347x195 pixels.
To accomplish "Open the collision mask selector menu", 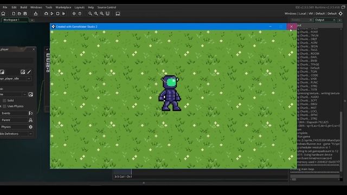I will point(24,94).
